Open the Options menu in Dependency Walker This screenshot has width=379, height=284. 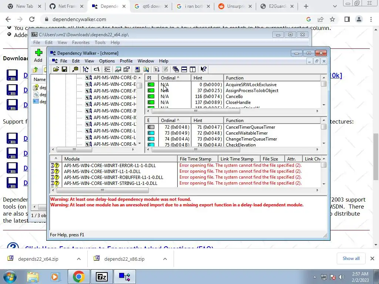tap(107, 61)
